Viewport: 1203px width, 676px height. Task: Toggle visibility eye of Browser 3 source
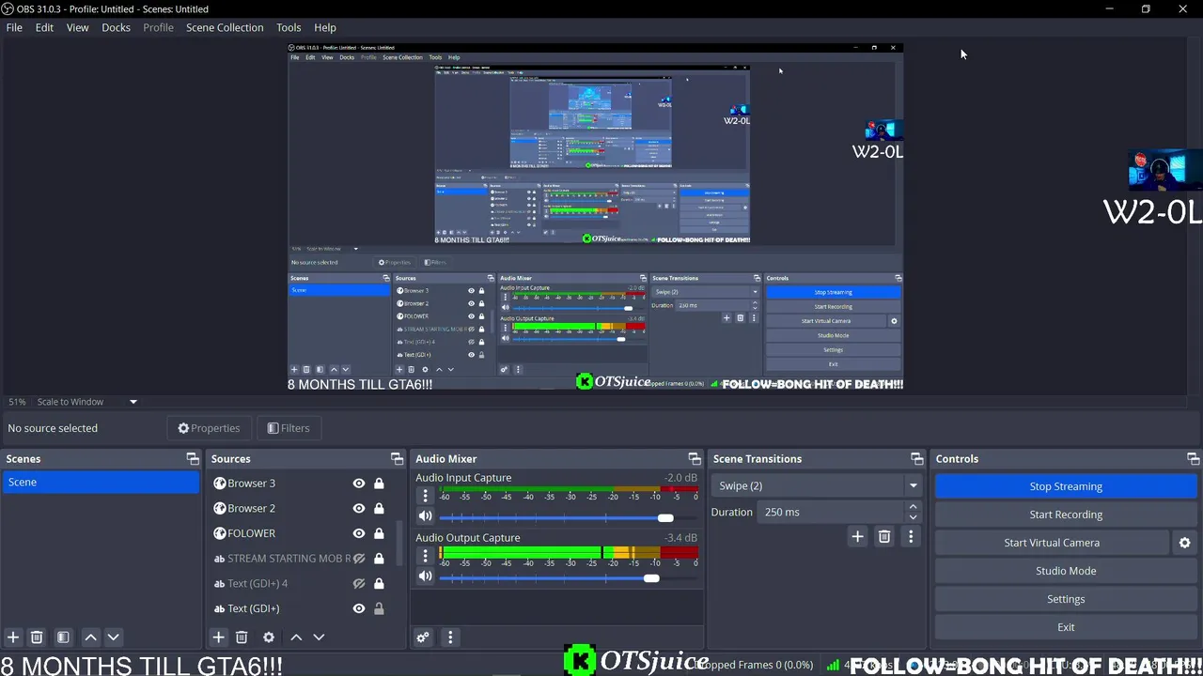(359, 484)
